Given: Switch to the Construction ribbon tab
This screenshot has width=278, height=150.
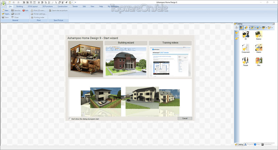Looking at the screenshot, I should click(x=63, y=6).
